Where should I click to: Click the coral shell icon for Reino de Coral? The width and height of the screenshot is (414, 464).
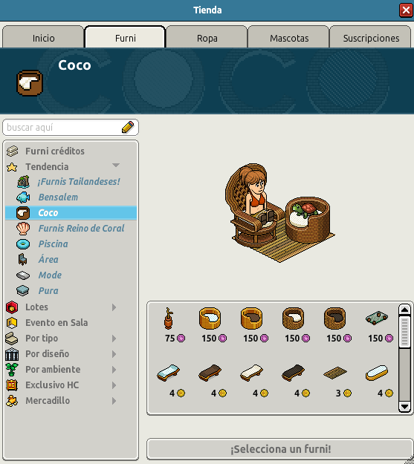(23, 229)
